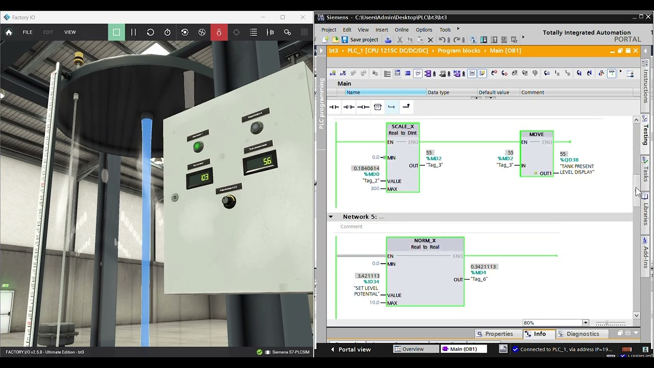Create a new project in TIA Portal toolbar

click(325, 39)
